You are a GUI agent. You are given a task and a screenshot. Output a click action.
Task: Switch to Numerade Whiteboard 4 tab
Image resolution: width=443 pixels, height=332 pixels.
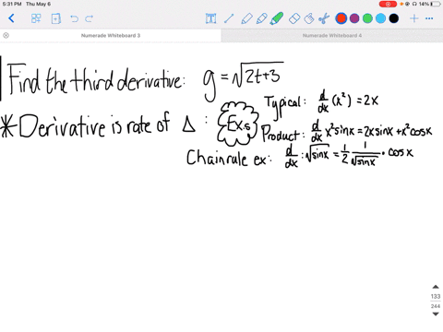332,35
